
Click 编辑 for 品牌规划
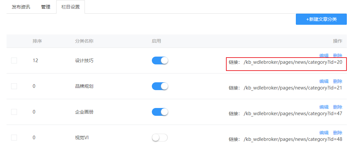(x=324, y=81)
